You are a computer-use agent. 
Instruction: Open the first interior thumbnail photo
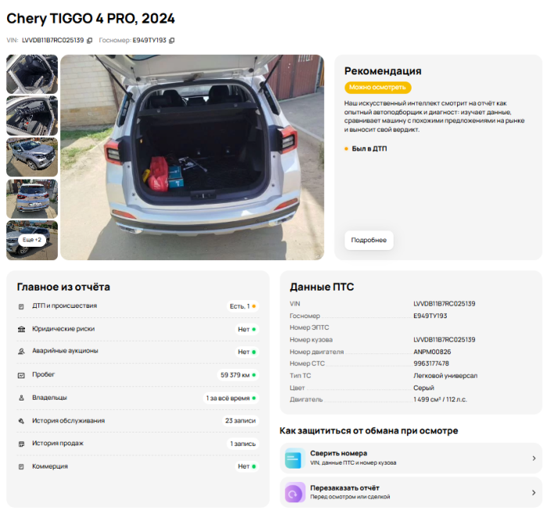[32, 74]
